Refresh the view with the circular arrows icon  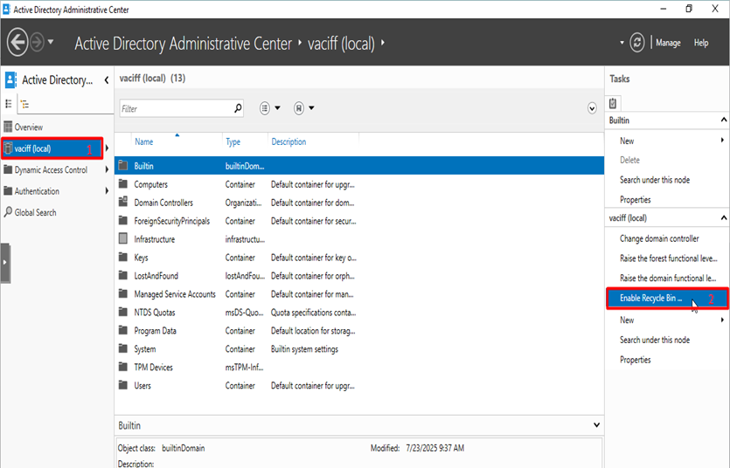[637, 42]
